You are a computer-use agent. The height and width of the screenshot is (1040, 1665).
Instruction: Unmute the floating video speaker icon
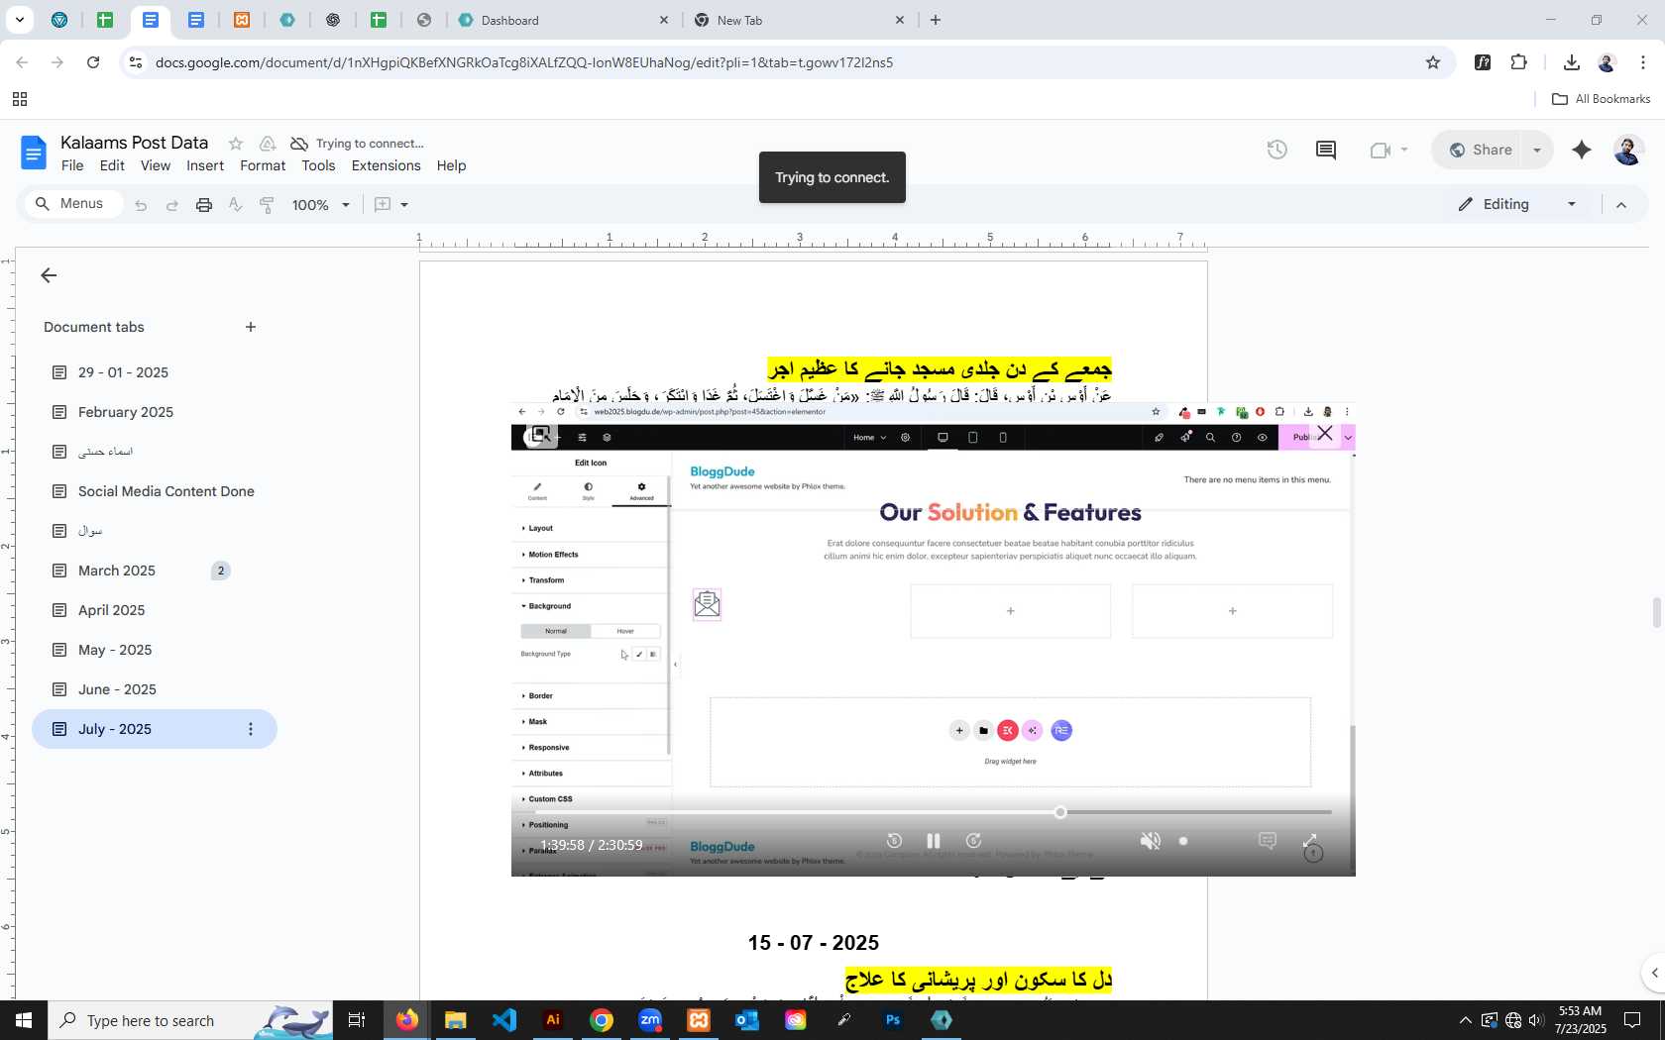pos(1150,841)
